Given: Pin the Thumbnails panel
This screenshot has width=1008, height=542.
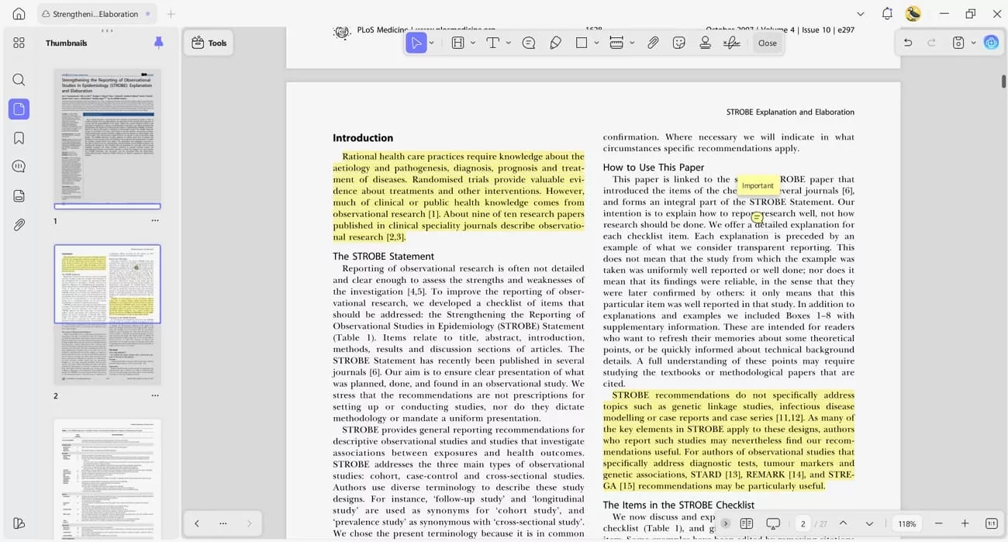Looking at the screenshot, I should (x=158, y=43).
